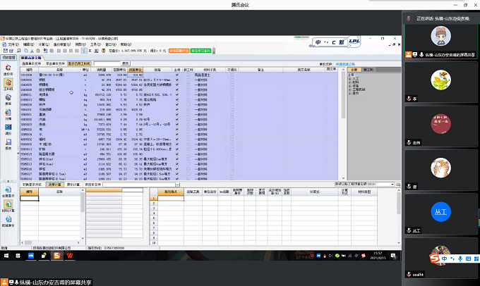Click the 切换显示方式 button
480x286 pixels.
[32, 185]
